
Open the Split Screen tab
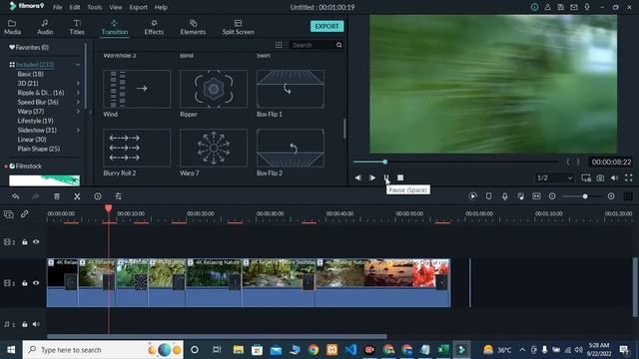pyautogui.click(x=238, y=27)
